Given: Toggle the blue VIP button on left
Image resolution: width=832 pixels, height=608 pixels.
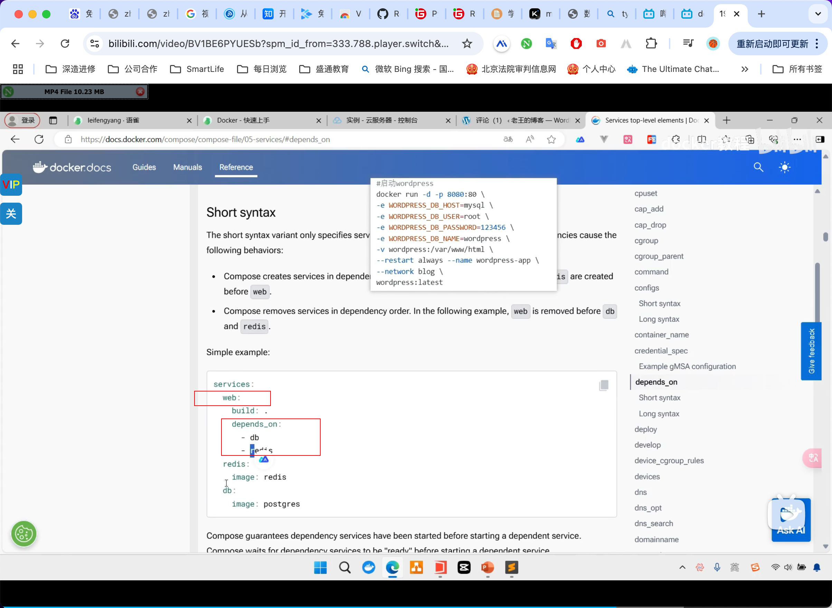Looking at the screenshot, I should [11, 184].
